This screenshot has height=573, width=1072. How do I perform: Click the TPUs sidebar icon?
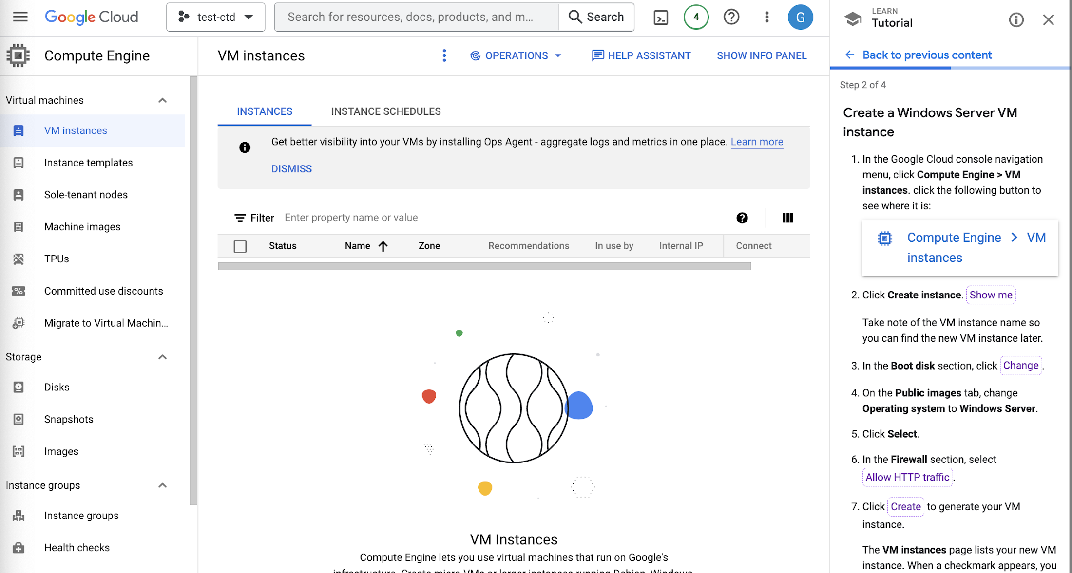[x=19, y=259]
